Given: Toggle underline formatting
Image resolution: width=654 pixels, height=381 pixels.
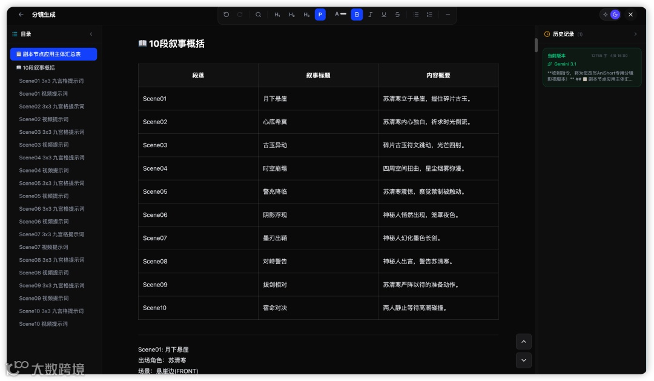Looking at the screenshot, I should (384, 15).
